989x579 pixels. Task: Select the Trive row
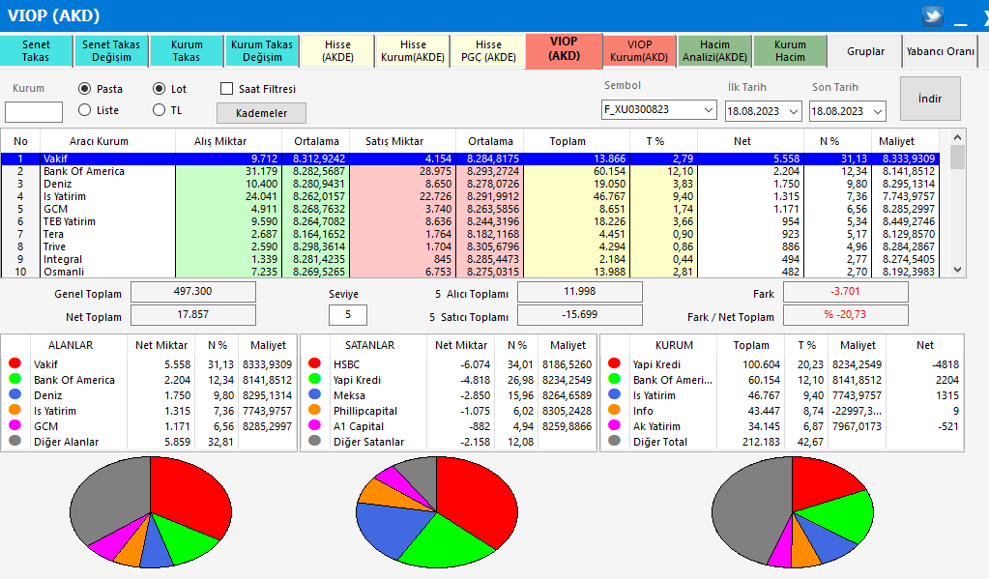[470, 246]
